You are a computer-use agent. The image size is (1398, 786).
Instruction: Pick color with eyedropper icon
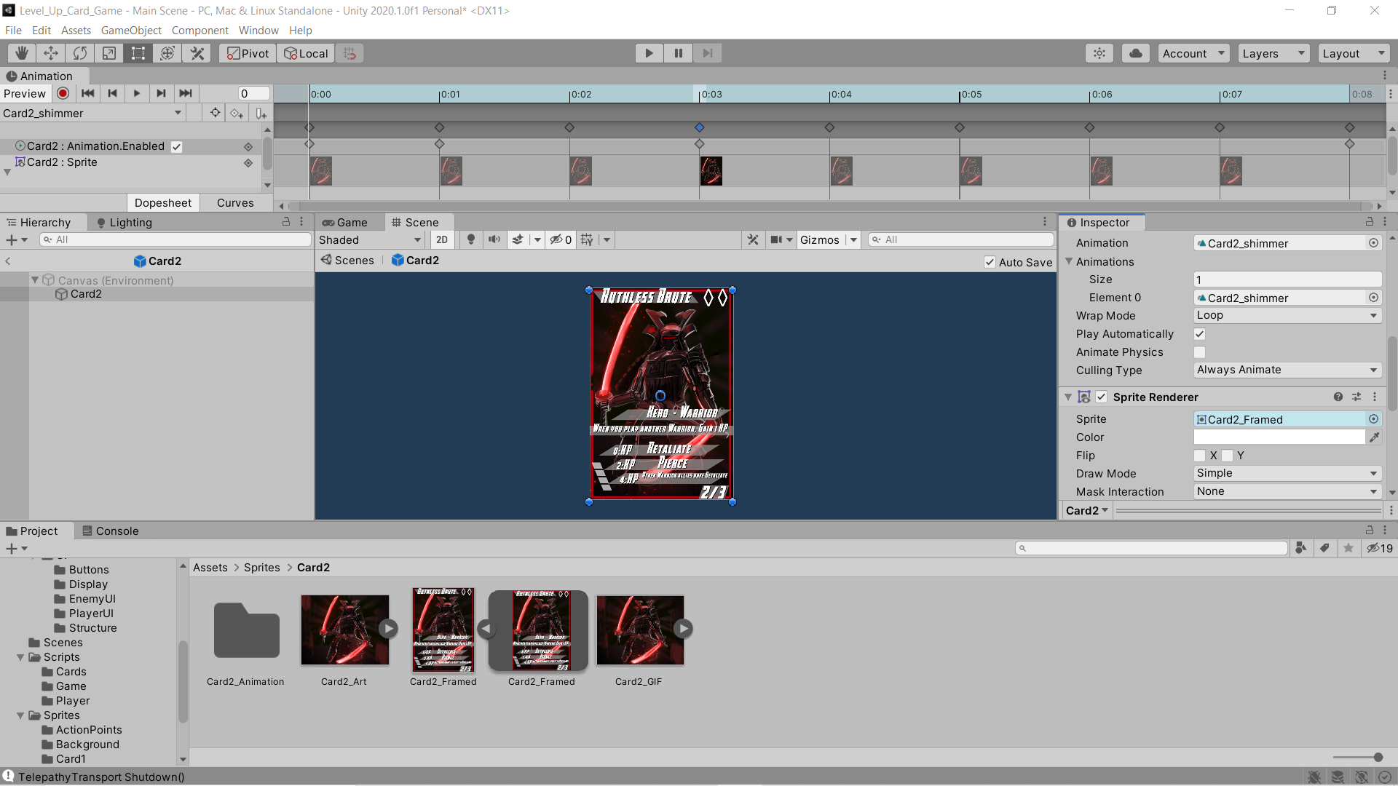1374,437
